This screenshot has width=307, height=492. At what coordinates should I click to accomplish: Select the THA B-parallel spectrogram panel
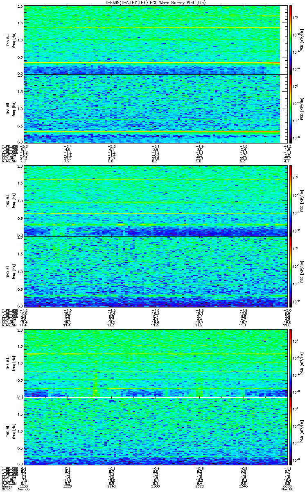click(x=151, y=108)
